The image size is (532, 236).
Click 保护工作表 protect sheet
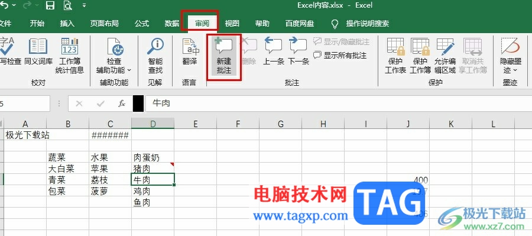coord(395,56)
